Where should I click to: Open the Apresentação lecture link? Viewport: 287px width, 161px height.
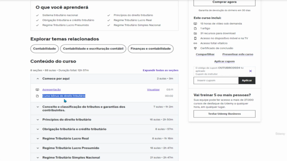click(52, 89)
